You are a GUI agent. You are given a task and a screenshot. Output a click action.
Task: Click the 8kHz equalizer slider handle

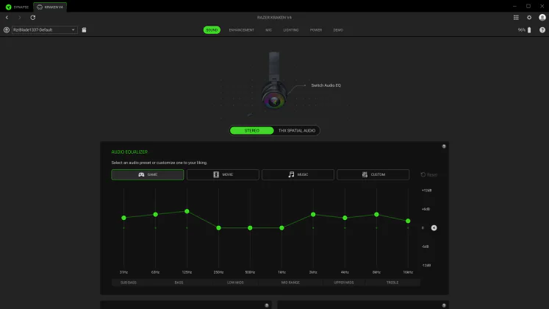click(376, 214)
